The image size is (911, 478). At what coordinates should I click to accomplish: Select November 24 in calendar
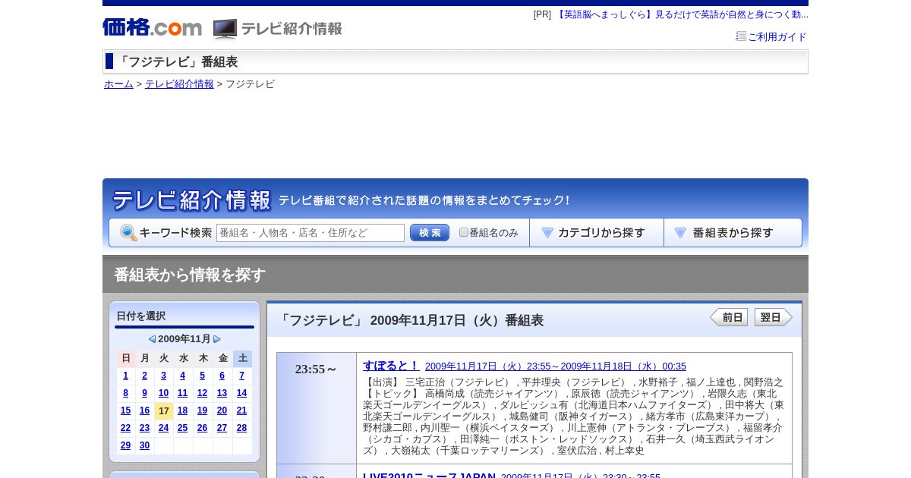click(163, 428)
